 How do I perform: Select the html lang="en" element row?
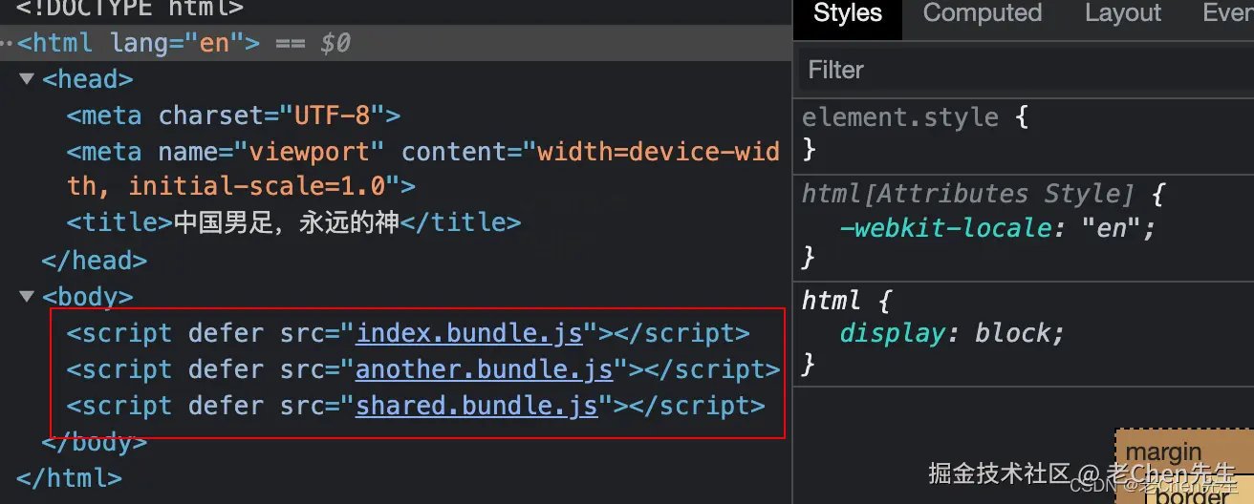pyautogui.click(x=396, y=43)
